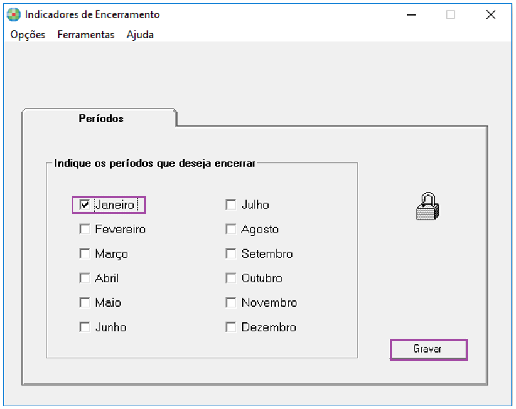The width and height of the screenshot is (516, 409).
Task: Tick the Outubro checkbox
Action: pyautogui.click(x=231, y=278)
